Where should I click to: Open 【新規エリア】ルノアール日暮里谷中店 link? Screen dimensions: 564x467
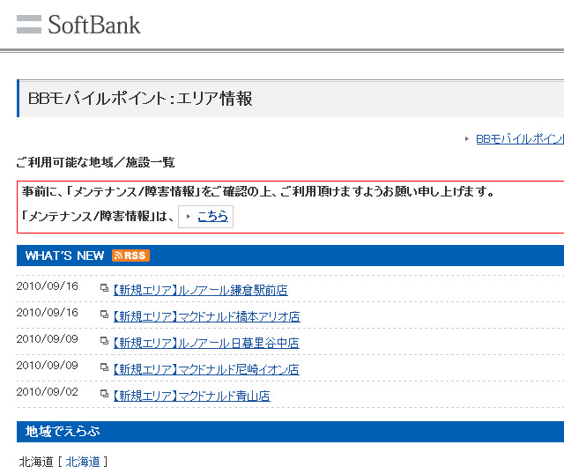tap(206, 343)
